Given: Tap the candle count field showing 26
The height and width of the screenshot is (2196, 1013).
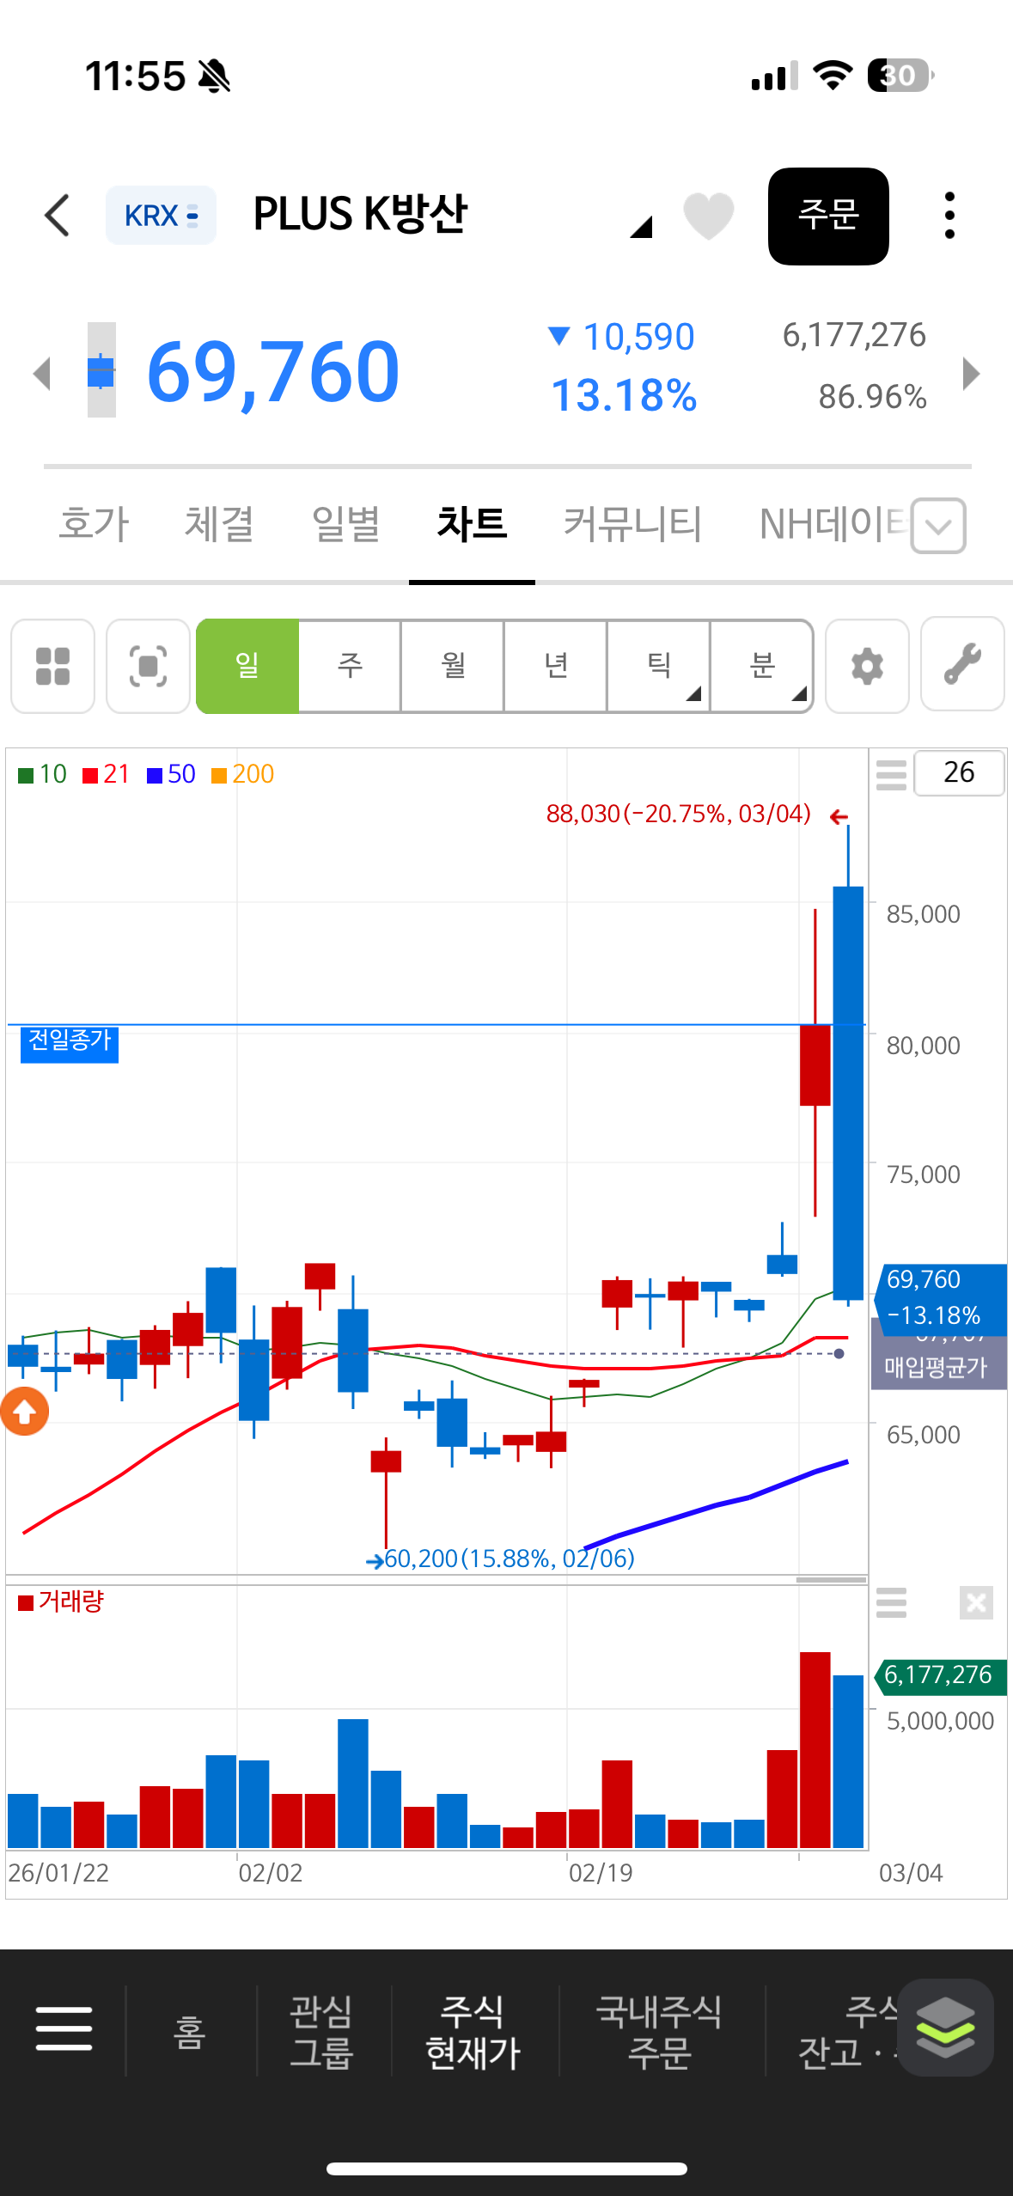Looking at the screenshot, I should pyautogui.click(x=958, y=772).
